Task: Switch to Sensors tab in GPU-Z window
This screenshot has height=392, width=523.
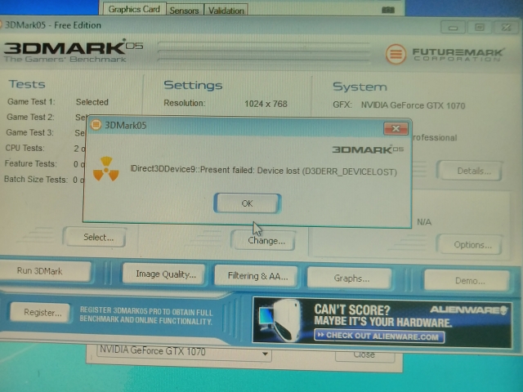Action: (184, 11)
